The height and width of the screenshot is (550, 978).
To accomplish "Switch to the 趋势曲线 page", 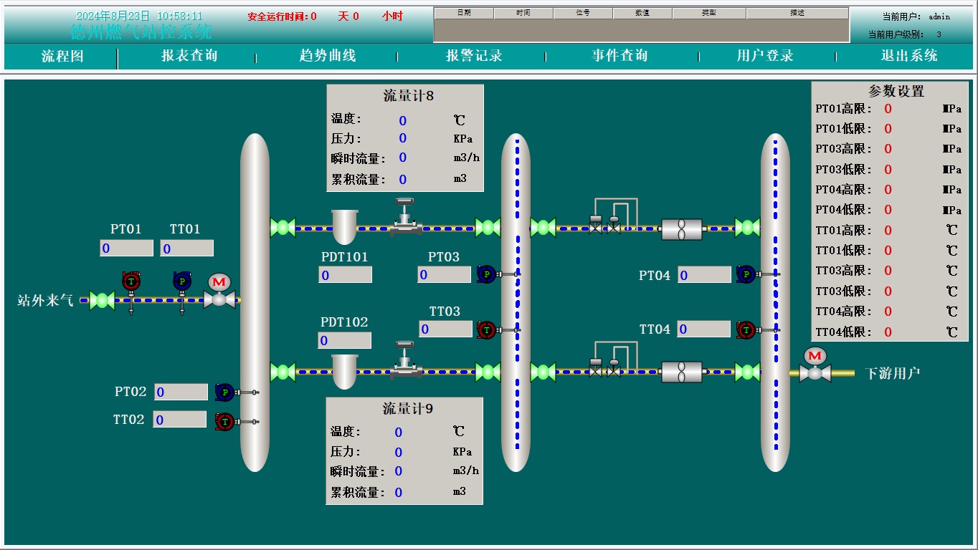I will click(328, 56).
